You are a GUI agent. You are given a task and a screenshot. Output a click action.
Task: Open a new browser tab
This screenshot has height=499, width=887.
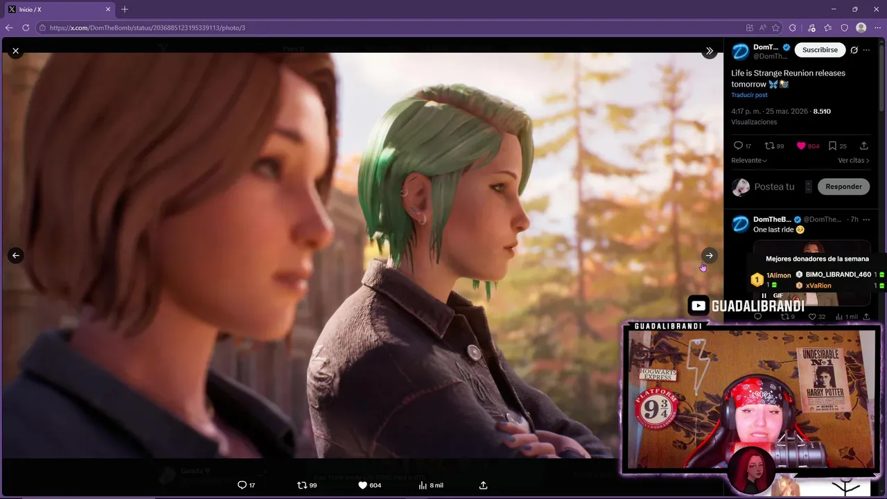tap(125, 10)
